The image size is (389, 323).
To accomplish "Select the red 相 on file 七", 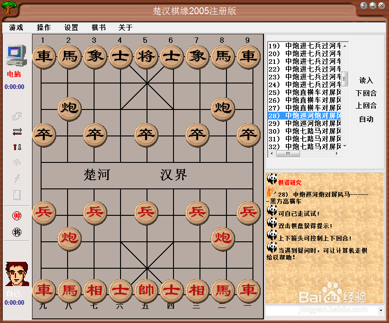I will (x=95, y=291).
